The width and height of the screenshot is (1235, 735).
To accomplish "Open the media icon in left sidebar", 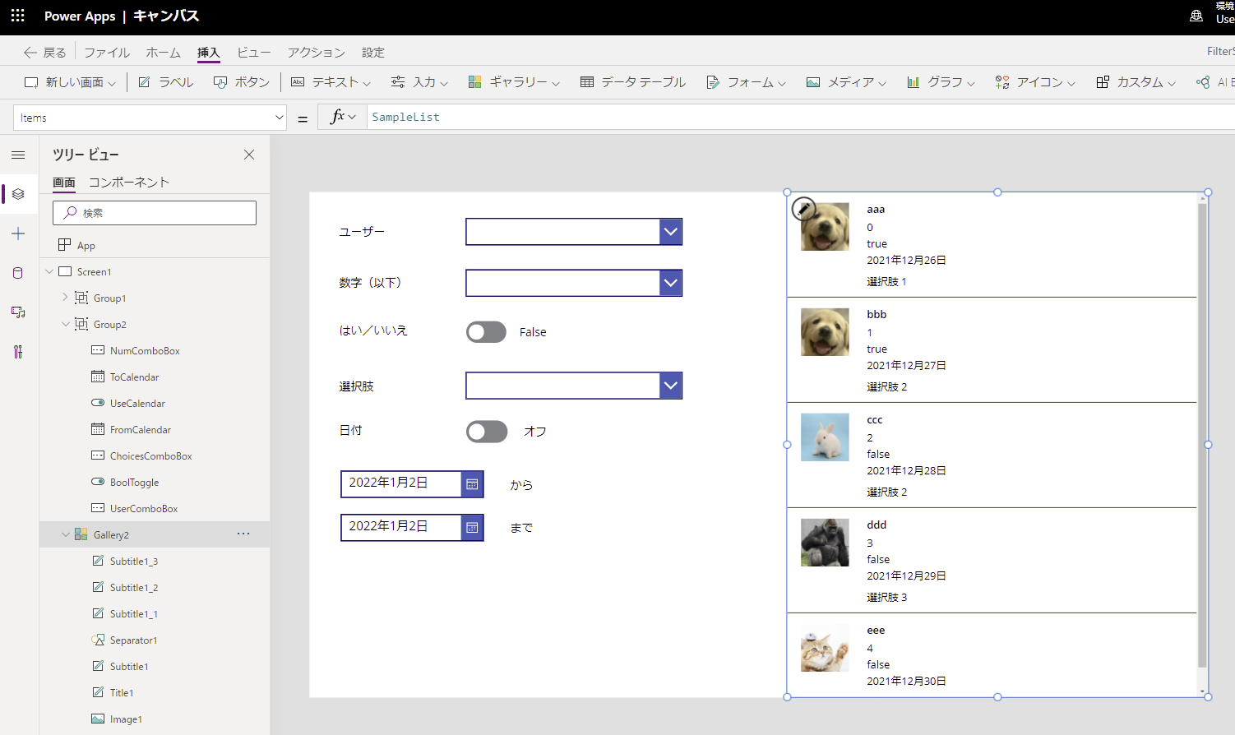I will tap(18, 312).
